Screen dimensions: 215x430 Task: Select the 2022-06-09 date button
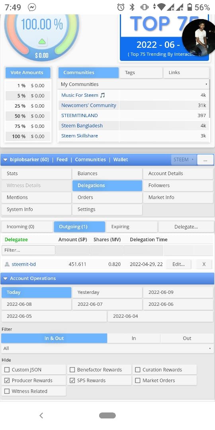[178, 292]
